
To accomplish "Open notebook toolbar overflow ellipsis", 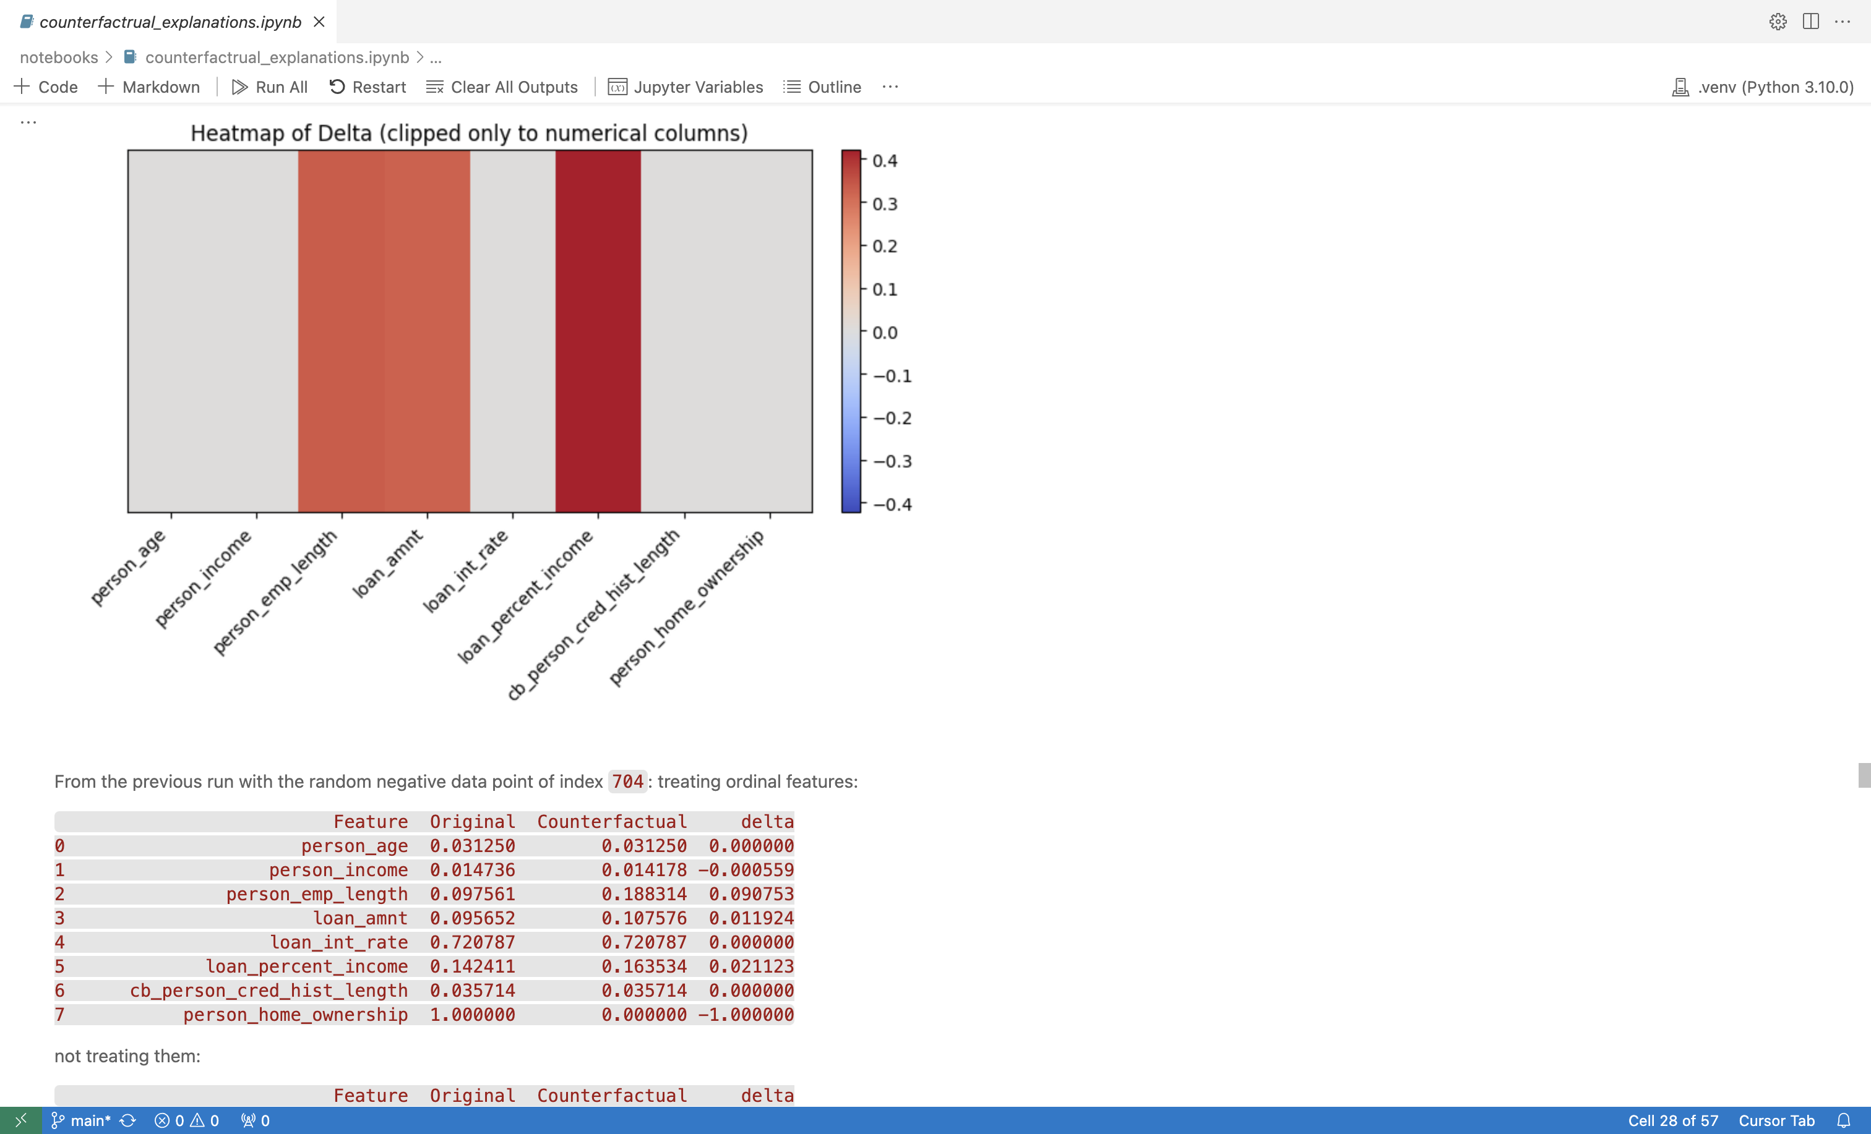I will click(x=890, y=87).
